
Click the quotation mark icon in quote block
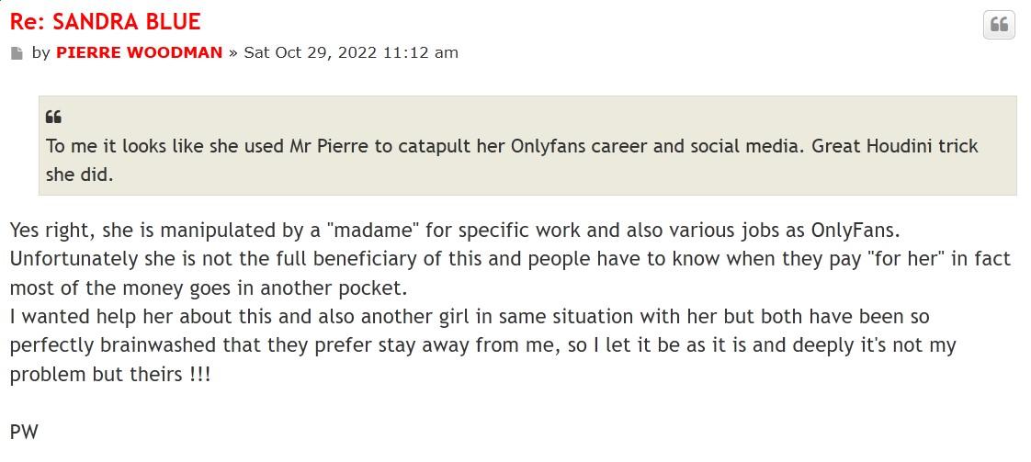[53, 118]
